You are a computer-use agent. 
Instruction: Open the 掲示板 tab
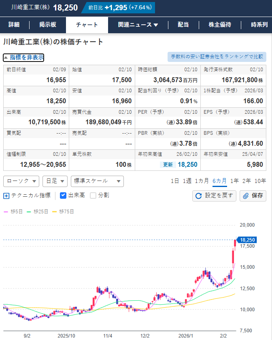tap(48, 25)
